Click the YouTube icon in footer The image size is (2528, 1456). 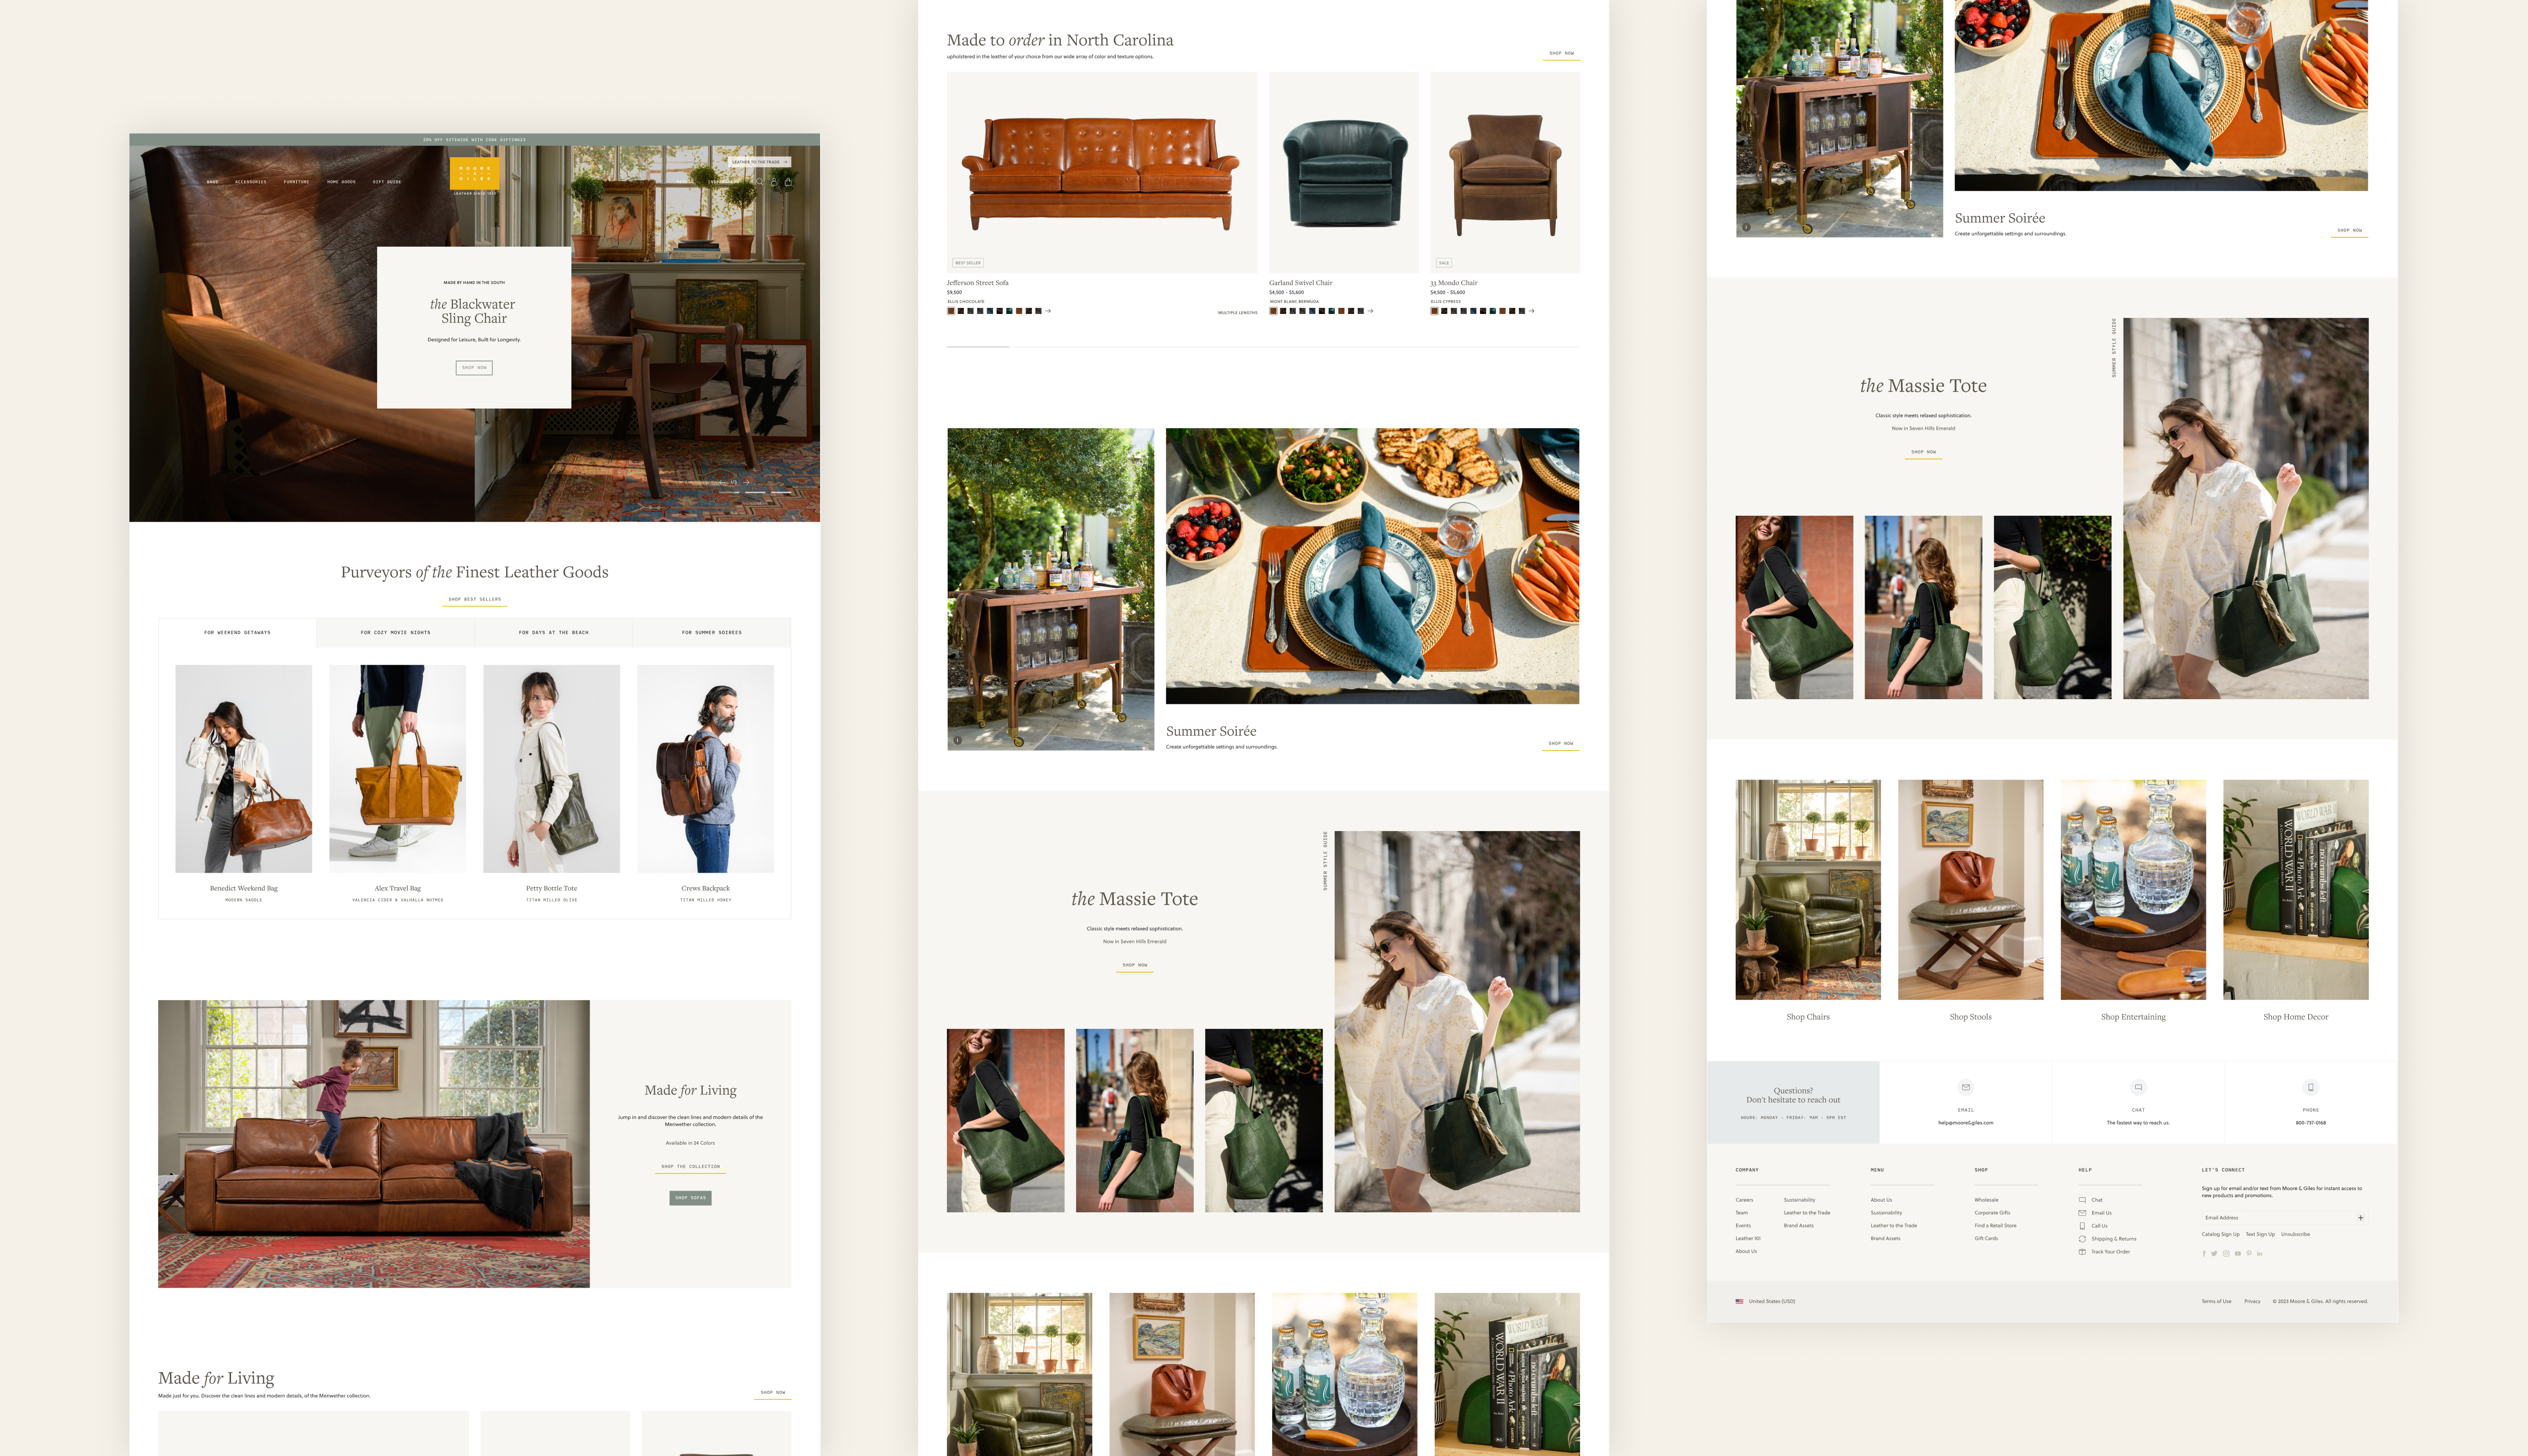(2238, 1254)
